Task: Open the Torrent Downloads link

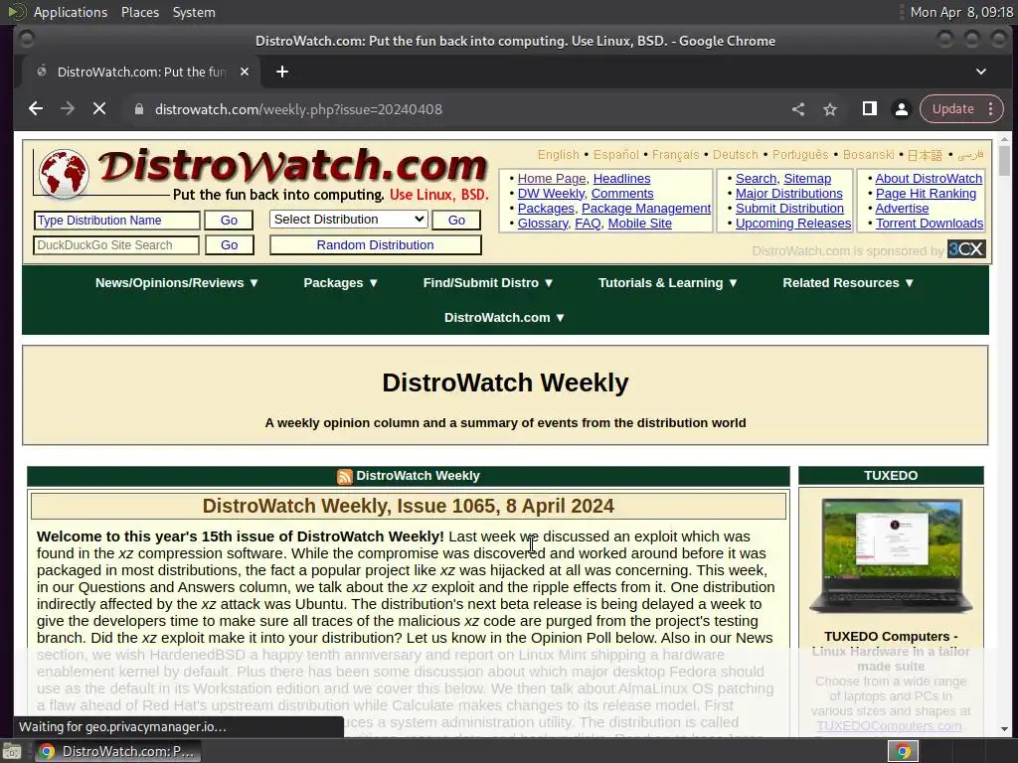Action: (x=930, y=224)
